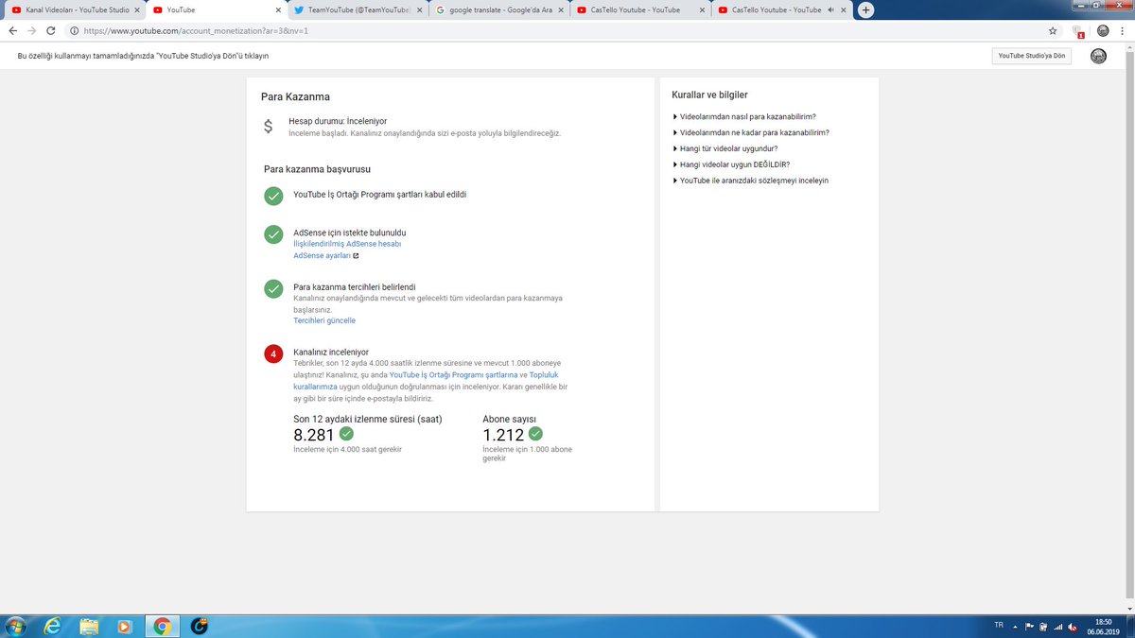Click the red step 4 circle icon
Image resolution: width=1135 pixels, height=638 pixels.
tap(273, 353)
